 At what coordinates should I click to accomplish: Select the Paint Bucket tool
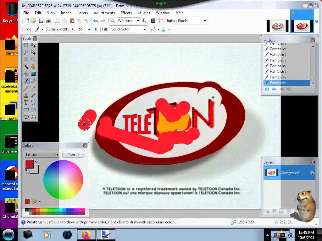coord(26,74)
